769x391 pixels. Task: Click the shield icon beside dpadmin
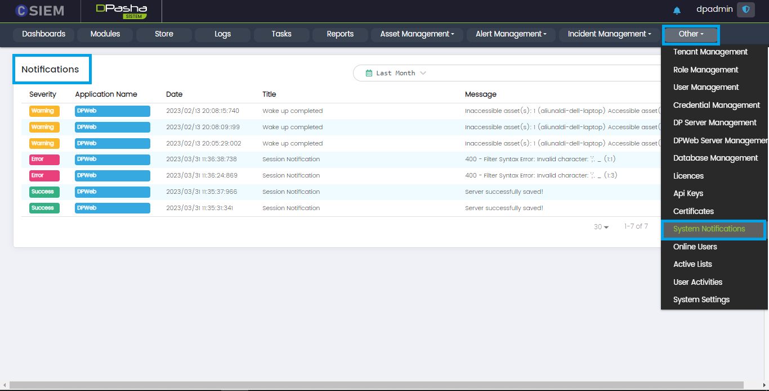tap(746, 10)
